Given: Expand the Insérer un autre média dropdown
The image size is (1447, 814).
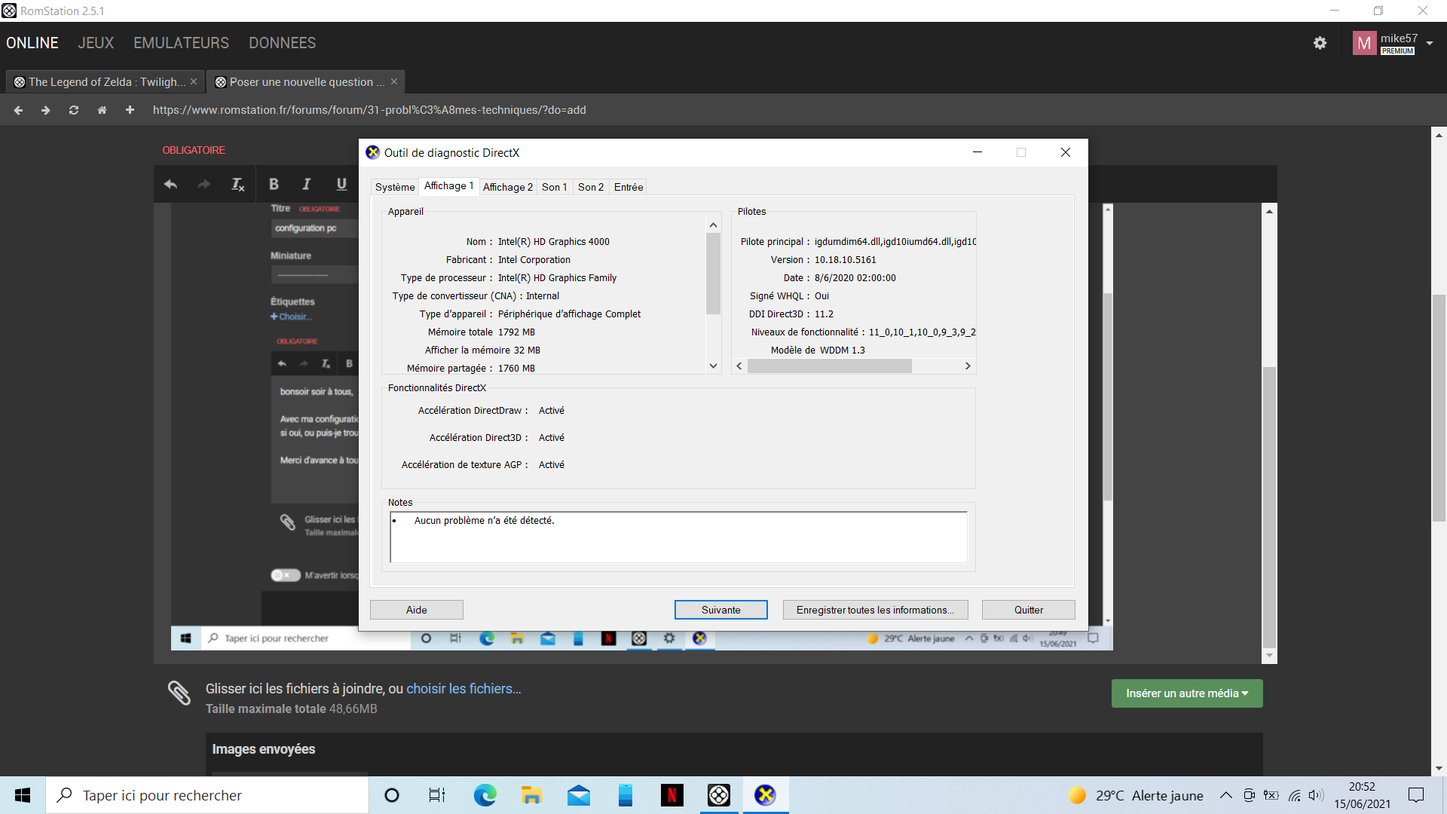Looking at the screenshot, I should [x=1186, y=693].
